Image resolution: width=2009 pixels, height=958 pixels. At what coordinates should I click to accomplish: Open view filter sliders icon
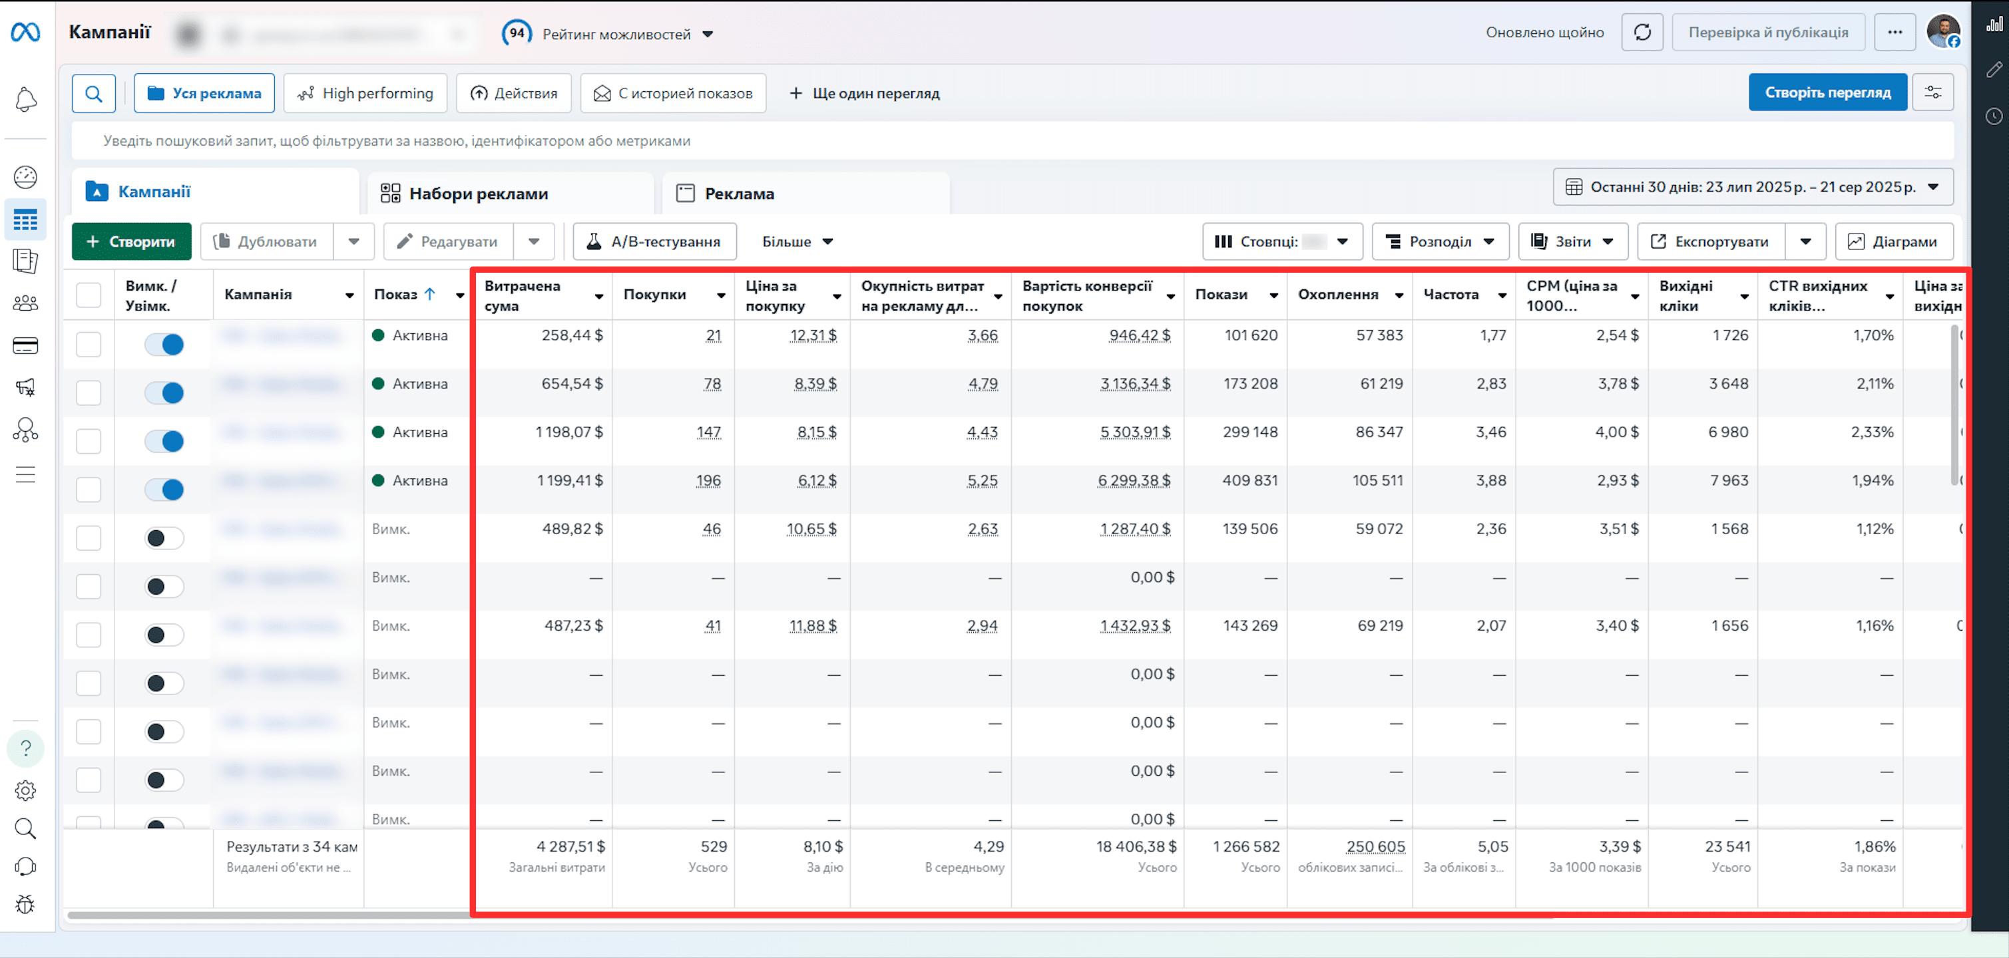[x=1932, y=92]
